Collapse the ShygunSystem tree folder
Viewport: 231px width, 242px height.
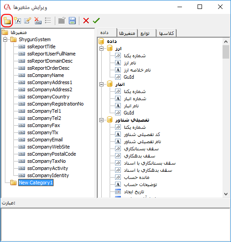5,39
